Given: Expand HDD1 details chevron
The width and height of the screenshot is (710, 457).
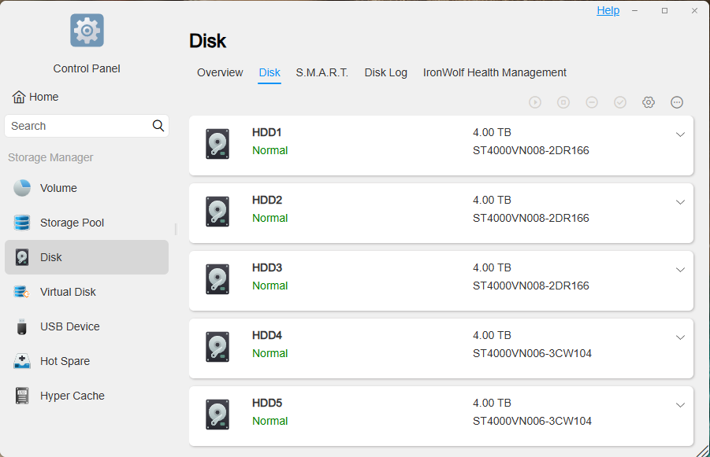Looking at the screenshot, I should coord(680,135).
